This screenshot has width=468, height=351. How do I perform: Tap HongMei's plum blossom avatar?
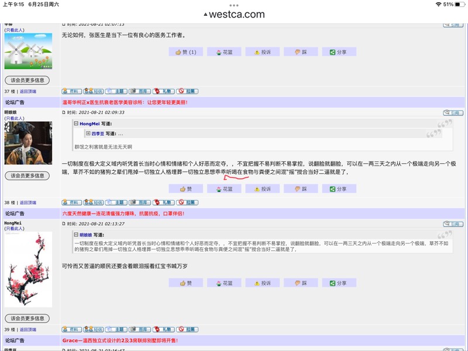(x=28, y=270)
